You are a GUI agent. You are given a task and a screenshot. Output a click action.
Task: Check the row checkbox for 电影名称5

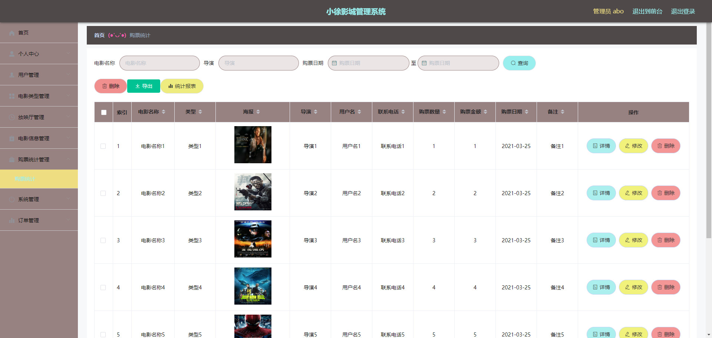(103, 335)
